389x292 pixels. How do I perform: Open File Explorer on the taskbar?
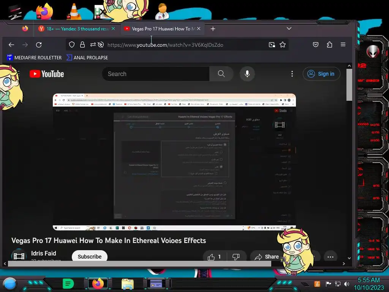click(128, 284)
